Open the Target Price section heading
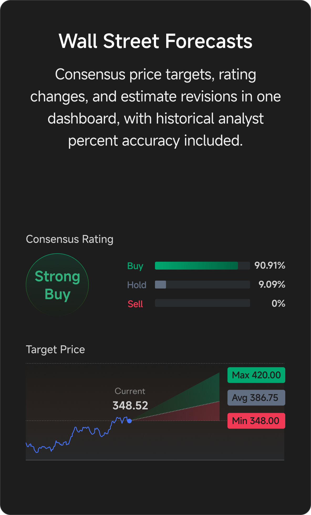 pyautogui.click(x=55, y=350)
